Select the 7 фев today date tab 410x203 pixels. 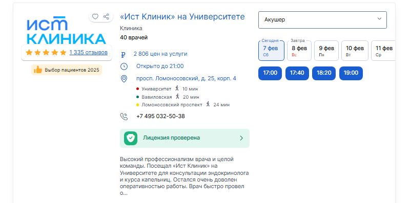click(x=271, y=51)
